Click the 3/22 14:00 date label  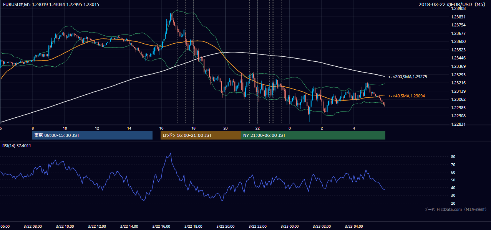129,226
